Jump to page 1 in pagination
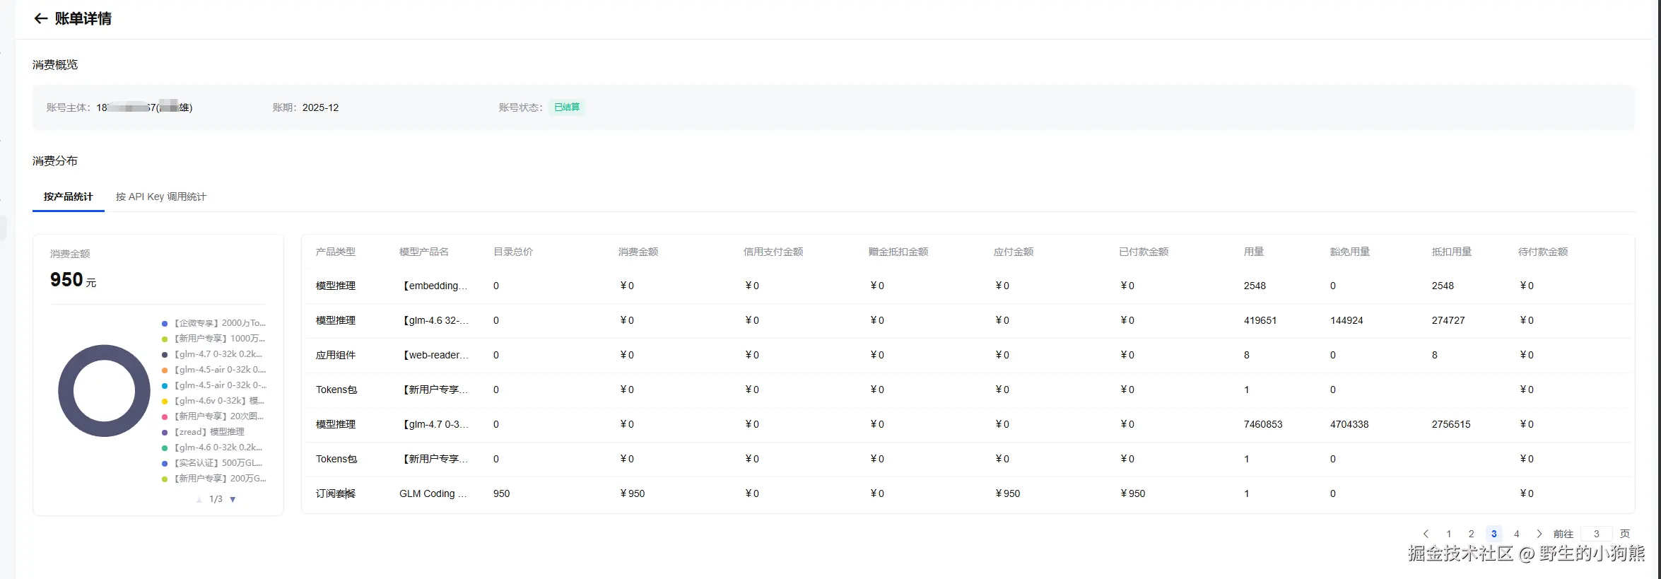Viewport: 1661px width, 579px height. coord(1448,534)
